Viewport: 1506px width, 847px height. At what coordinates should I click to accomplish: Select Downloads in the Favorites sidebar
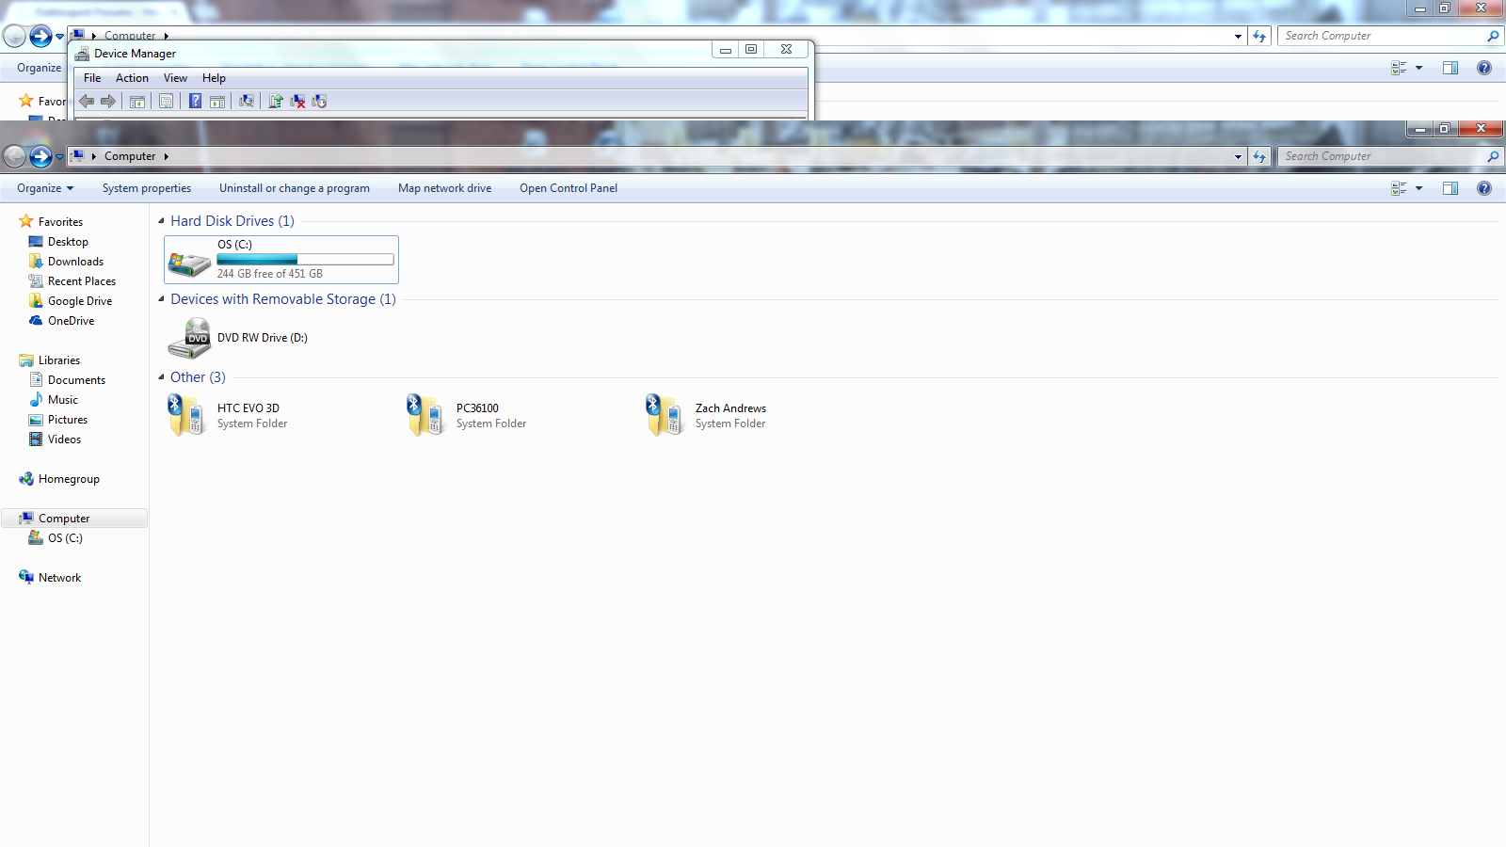coord(75,262)
